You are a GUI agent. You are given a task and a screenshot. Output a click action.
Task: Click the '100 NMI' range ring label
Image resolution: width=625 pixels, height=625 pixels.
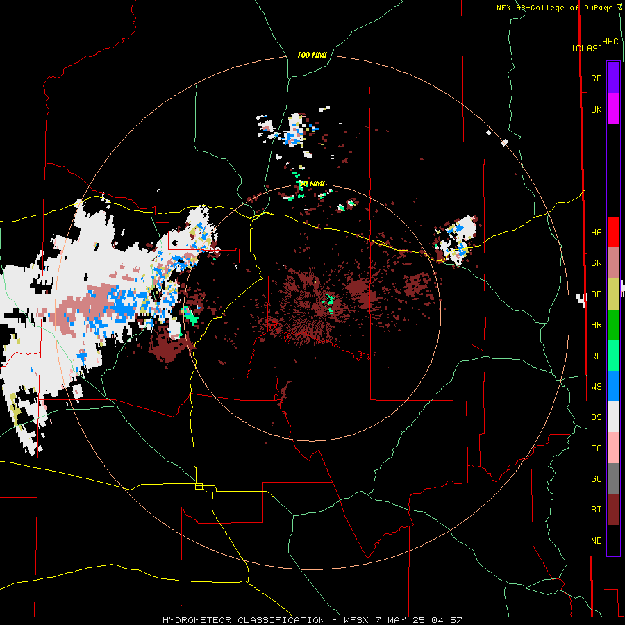312,55
